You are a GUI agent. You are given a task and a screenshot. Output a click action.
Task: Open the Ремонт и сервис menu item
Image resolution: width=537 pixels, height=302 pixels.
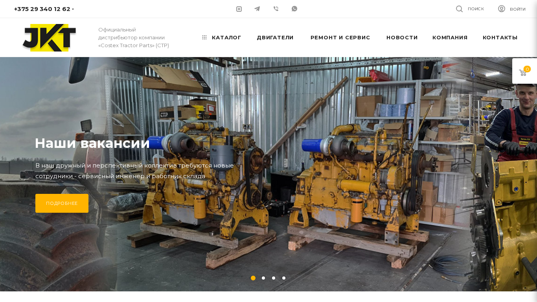[x=340, y=38]
